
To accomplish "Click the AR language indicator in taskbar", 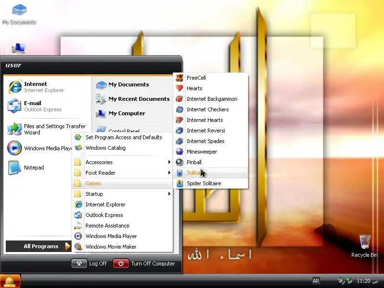I will coord(316,281).
